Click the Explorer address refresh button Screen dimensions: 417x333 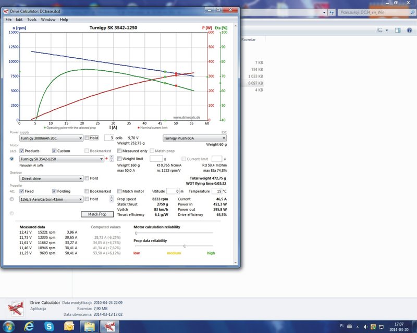[x=332, y=12]
